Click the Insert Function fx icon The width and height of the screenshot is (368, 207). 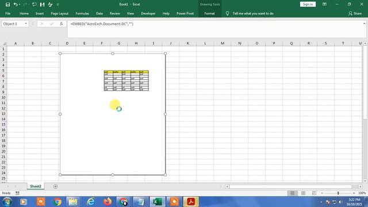[x=62, y=24]
